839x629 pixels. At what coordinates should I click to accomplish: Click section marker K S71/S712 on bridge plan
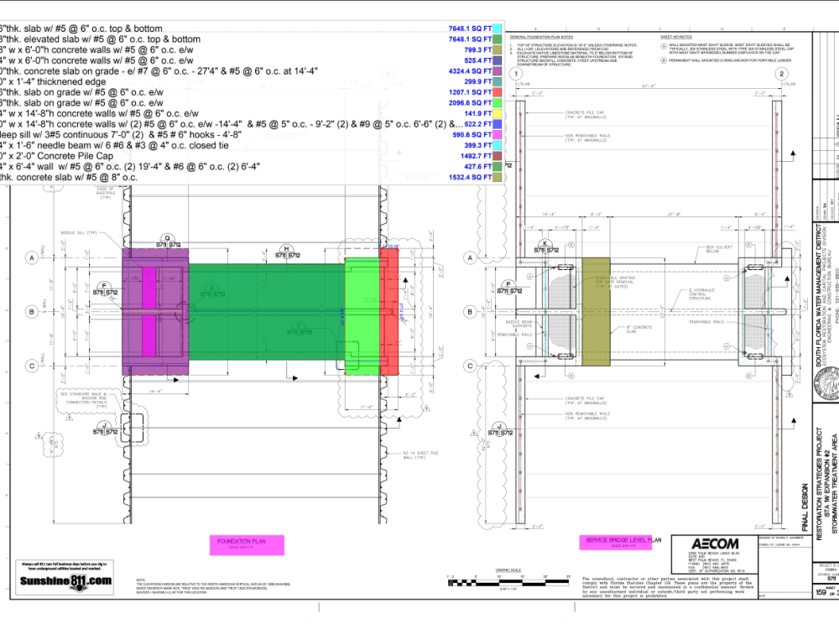(x=544, y=247)
